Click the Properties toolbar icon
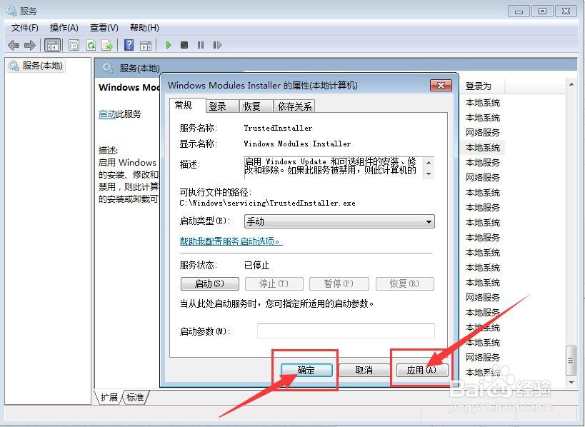The width and height of the screenshot is (585, 427). 74,46
